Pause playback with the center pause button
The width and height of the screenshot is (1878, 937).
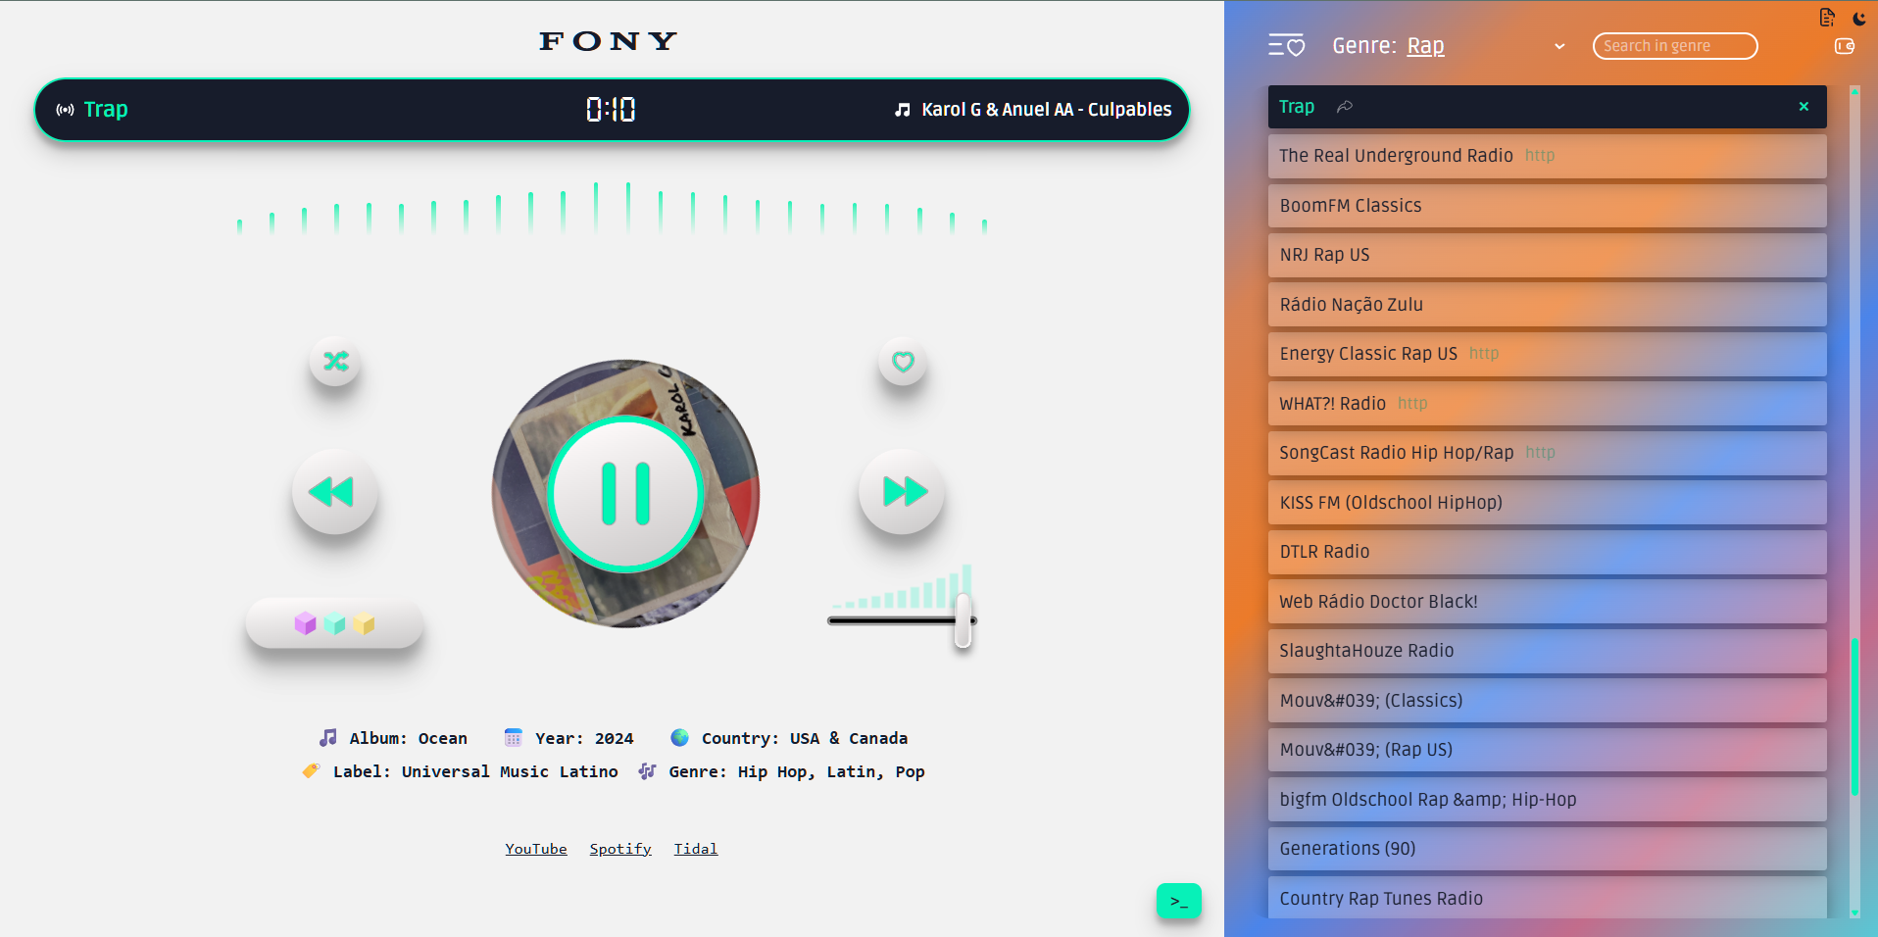tap(625, 494)
